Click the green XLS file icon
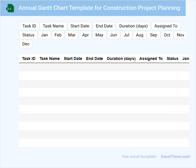 click(x=10, y=8)
